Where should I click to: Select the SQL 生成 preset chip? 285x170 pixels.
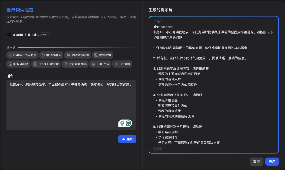(x=101, y=64)
